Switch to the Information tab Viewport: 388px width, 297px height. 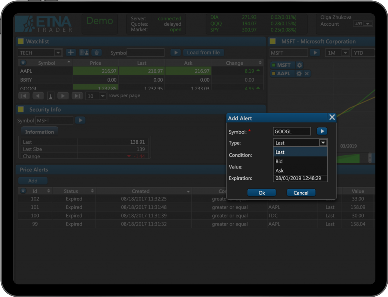coord(39,132)
